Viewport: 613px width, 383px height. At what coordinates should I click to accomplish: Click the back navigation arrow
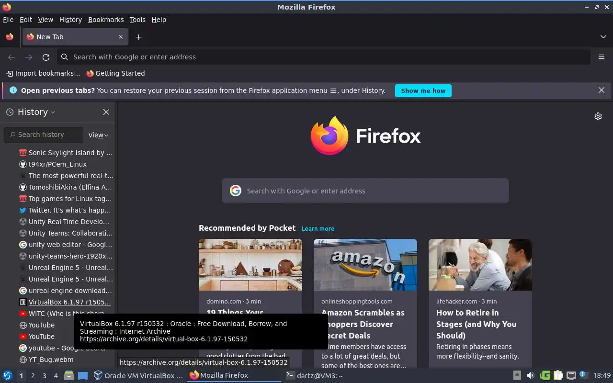click(x=11, y=57)
